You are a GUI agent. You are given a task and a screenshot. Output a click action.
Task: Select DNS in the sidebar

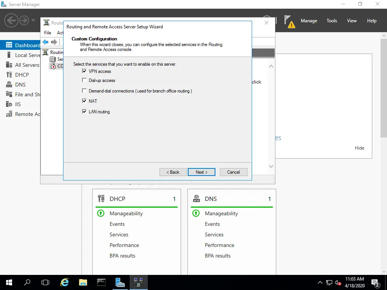click(x=20, y=85)
